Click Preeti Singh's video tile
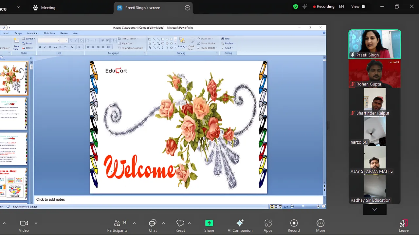 (x=374, y=44)
